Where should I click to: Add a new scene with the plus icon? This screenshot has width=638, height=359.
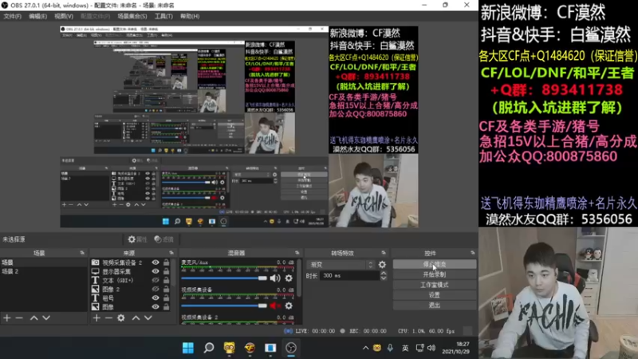(7, 318)
